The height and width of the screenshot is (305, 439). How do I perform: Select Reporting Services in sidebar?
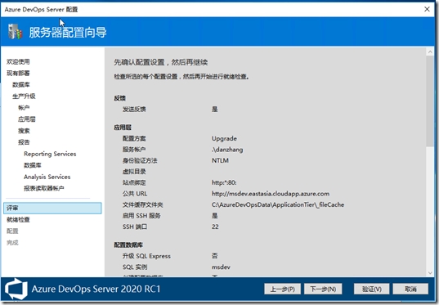[50, 154]
